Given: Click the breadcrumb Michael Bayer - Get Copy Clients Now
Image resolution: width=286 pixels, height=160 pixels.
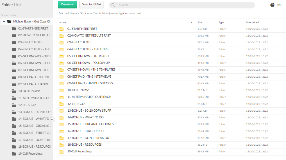Looking at the screenshot, I should tap(99, 13).
